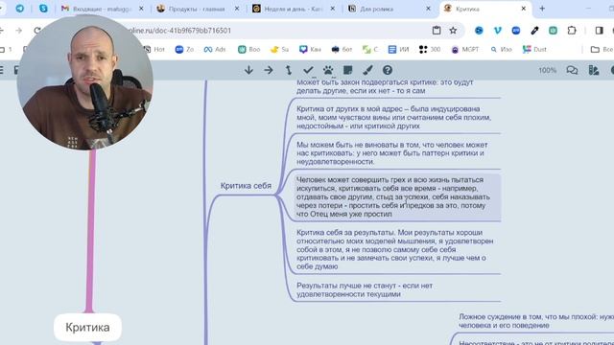Click the blue round extension before the eyedropper
Viewport: 614px width, 345px height.
(516, 30)
